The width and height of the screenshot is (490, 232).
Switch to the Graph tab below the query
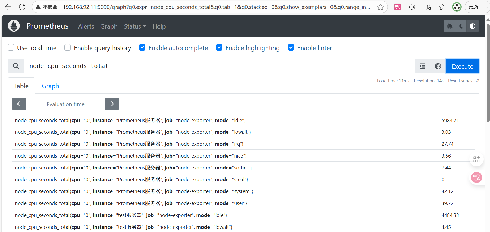click(x=50, y=86)
